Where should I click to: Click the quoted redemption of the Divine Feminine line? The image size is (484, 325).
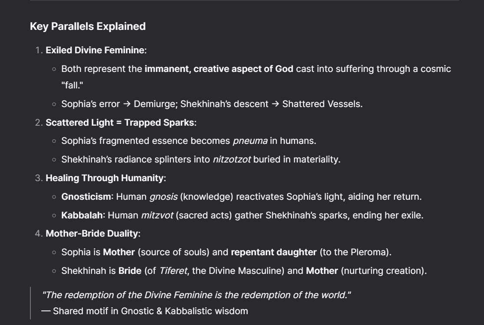click(197, 295)
